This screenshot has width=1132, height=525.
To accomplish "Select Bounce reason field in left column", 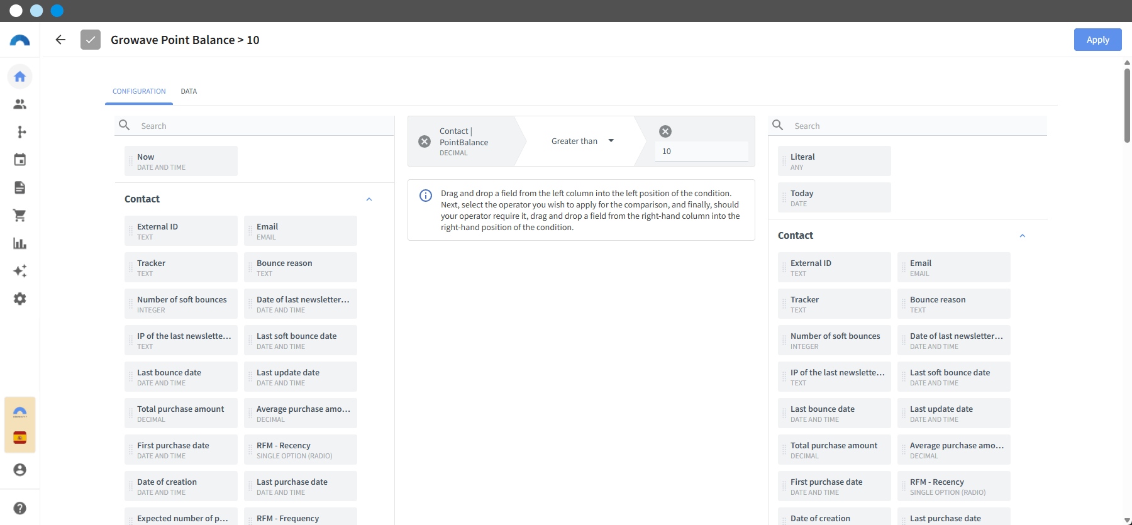I will coord(301,267).
